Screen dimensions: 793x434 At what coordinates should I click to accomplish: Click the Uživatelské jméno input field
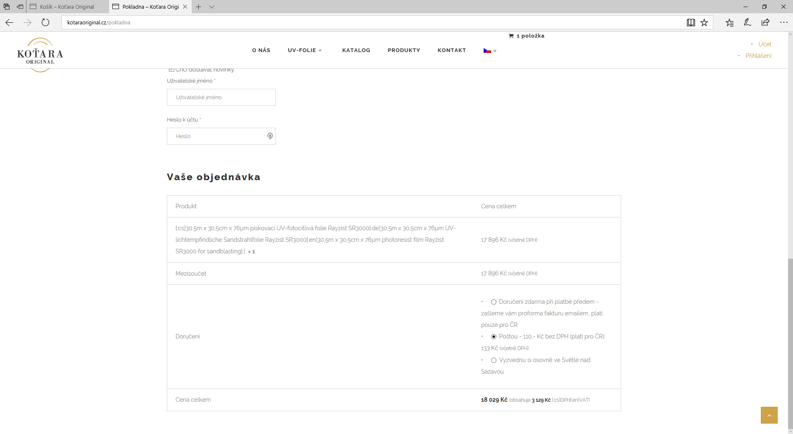point(221,98)
